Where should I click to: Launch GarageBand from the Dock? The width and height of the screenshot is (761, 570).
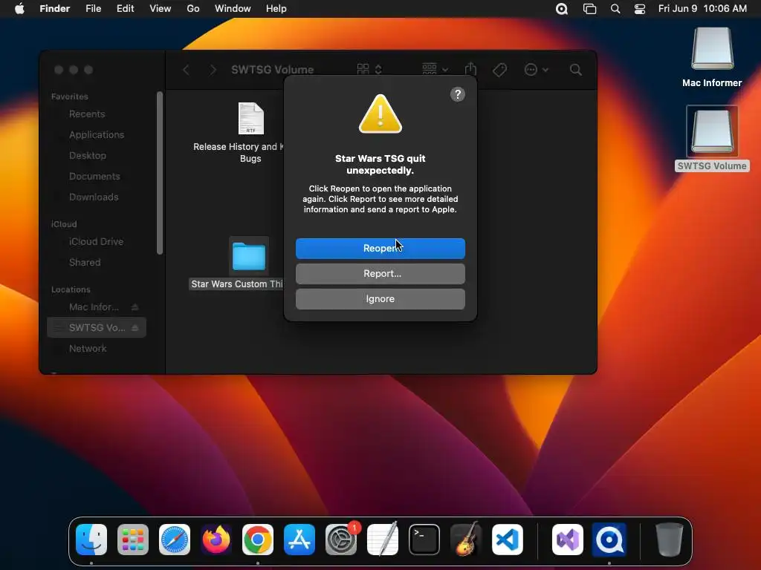coord(466,539)
